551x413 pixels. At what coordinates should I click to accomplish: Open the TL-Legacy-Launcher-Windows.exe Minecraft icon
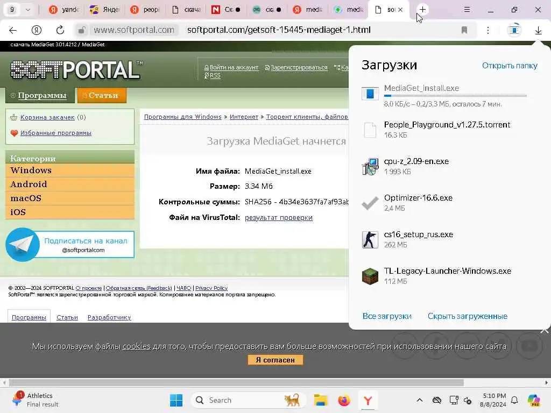point(370,276)
